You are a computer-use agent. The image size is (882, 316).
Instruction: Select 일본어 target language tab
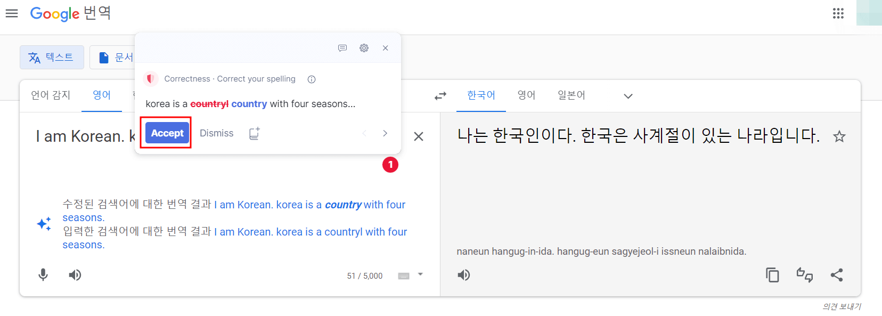click(x=571, y=95)
